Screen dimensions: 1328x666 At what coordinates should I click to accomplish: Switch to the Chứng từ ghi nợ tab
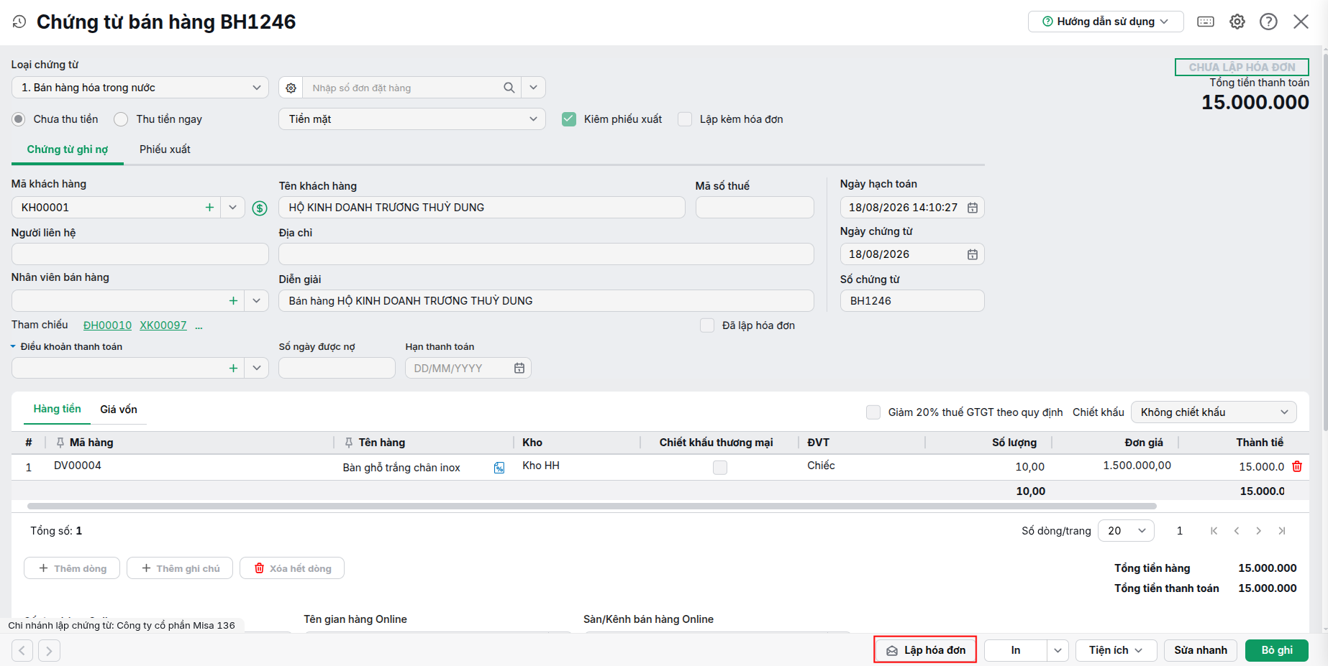pyautogui.click(x=68, y=149)
